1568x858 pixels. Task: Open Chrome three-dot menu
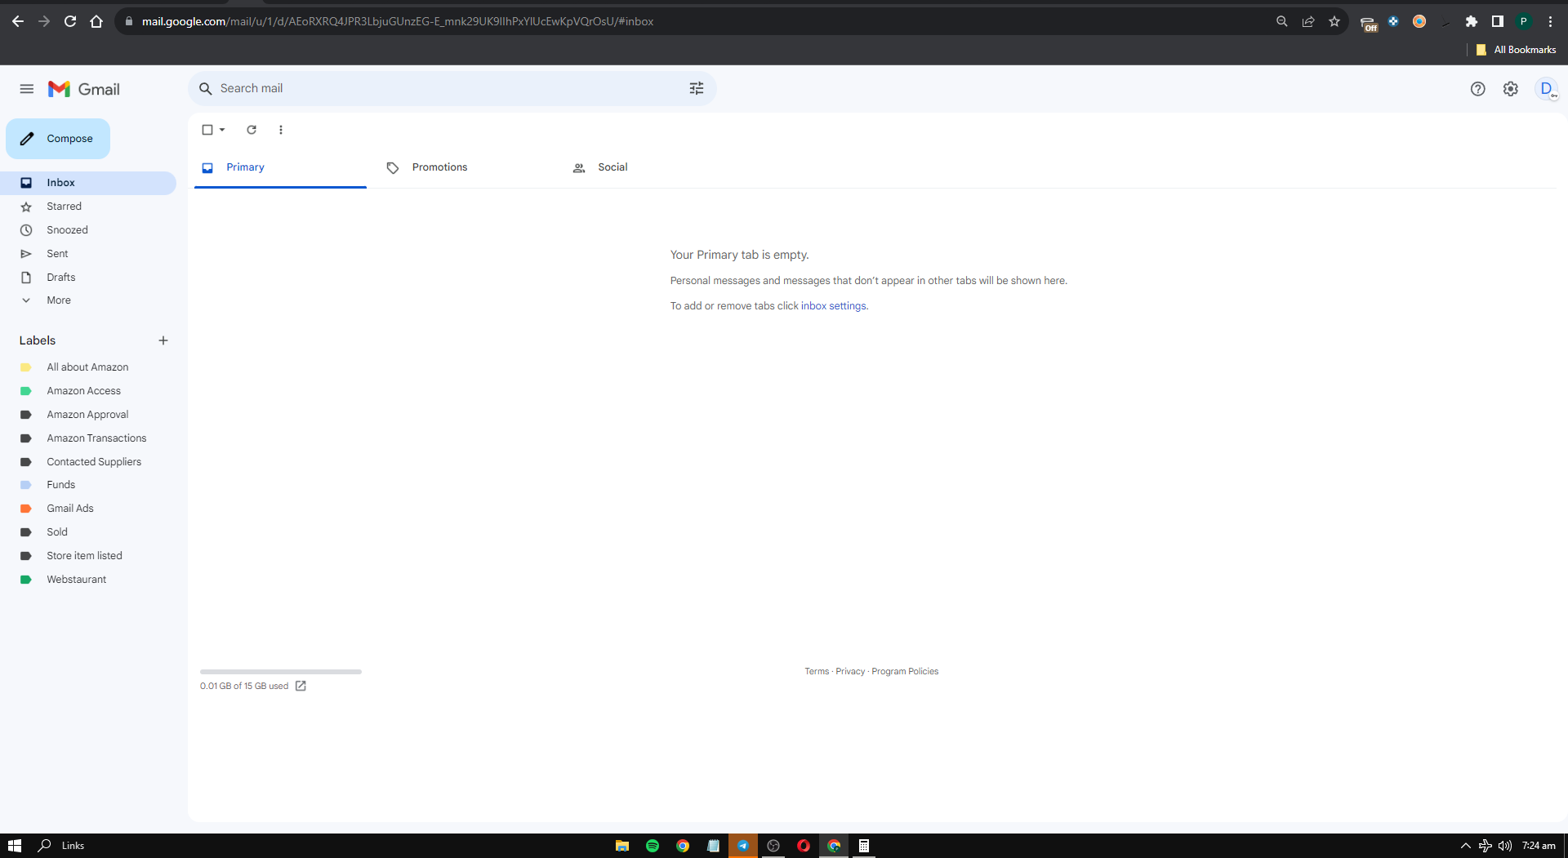pyautogui.click(x=1550, y=21)
